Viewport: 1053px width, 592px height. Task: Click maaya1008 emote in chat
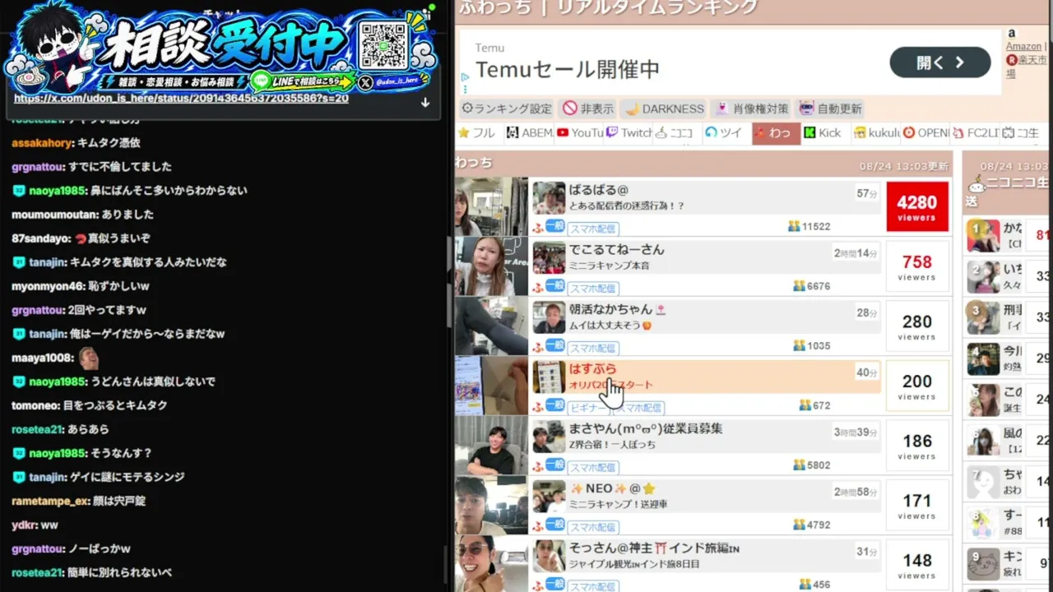pos(89,358)
